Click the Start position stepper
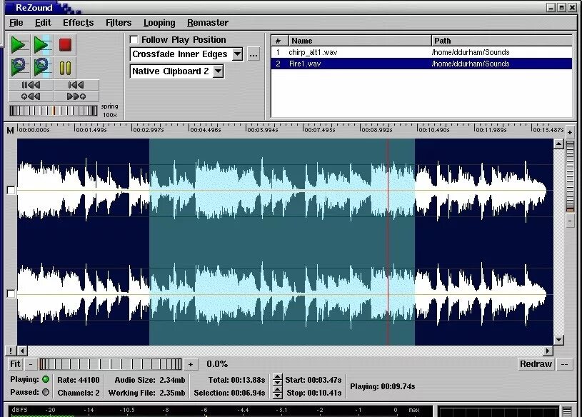This screenshot has width=582, height=417. click(x=277, y=380)
